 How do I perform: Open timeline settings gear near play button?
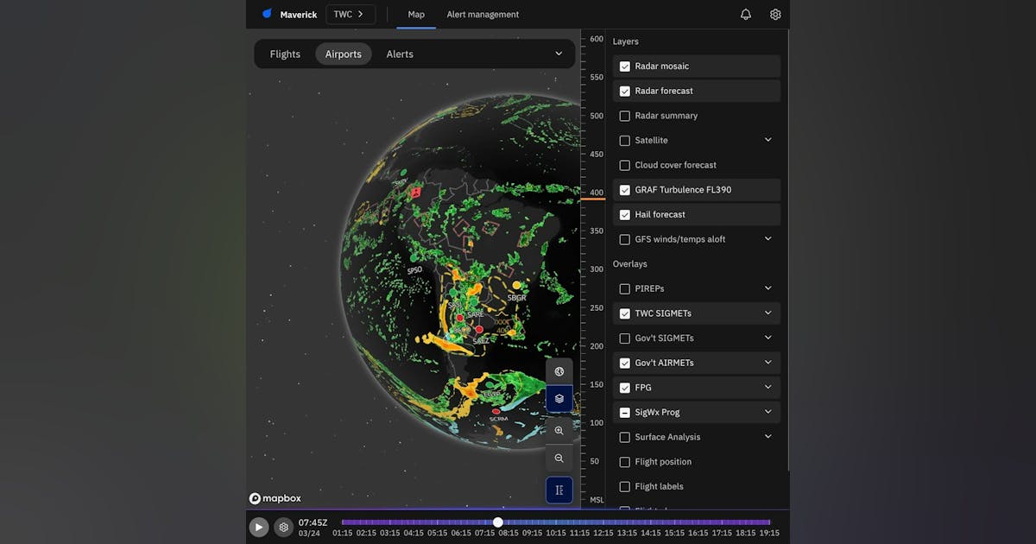pyautogui.click(x=283, y=527)
